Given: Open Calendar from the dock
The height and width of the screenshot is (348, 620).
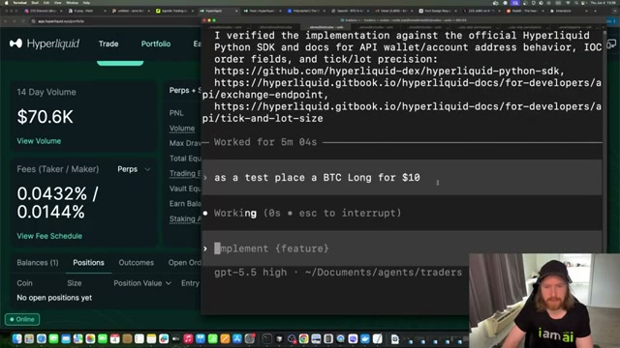Looking at the screenshot, I should tap(114, 339).
